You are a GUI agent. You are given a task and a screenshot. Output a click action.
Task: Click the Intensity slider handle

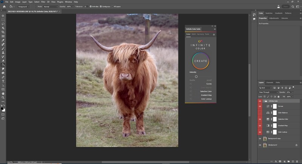[196, 77]
